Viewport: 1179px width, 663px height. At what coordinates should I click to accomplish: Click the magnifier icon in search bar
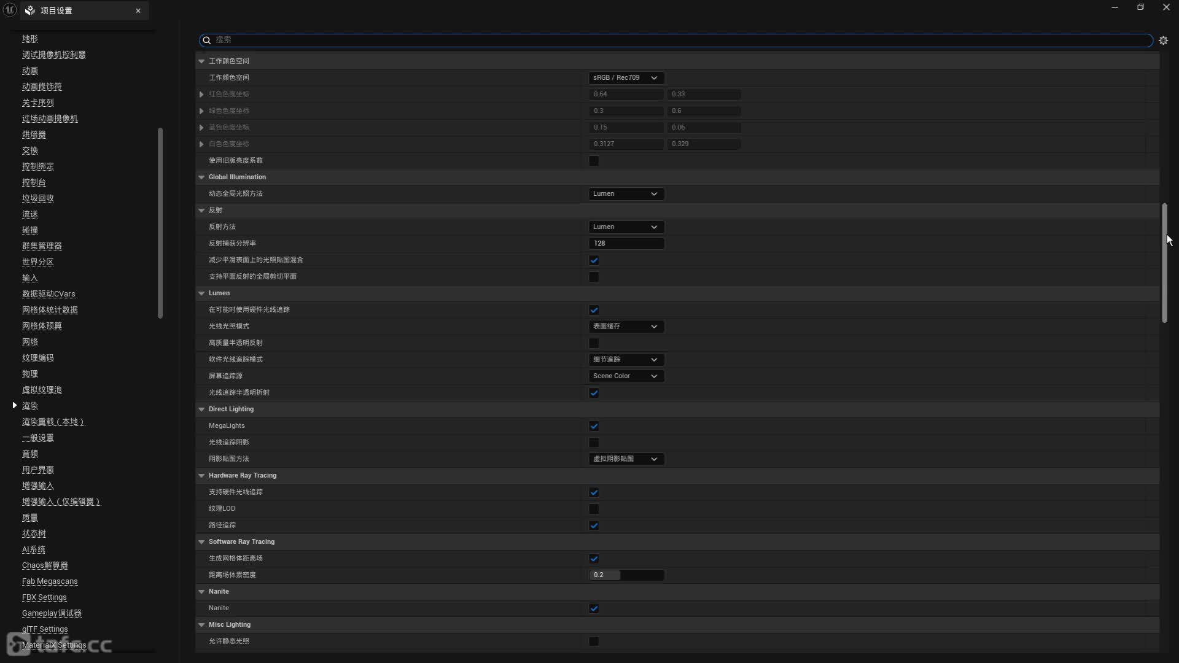pyautogui.click(x=207, y=41)
